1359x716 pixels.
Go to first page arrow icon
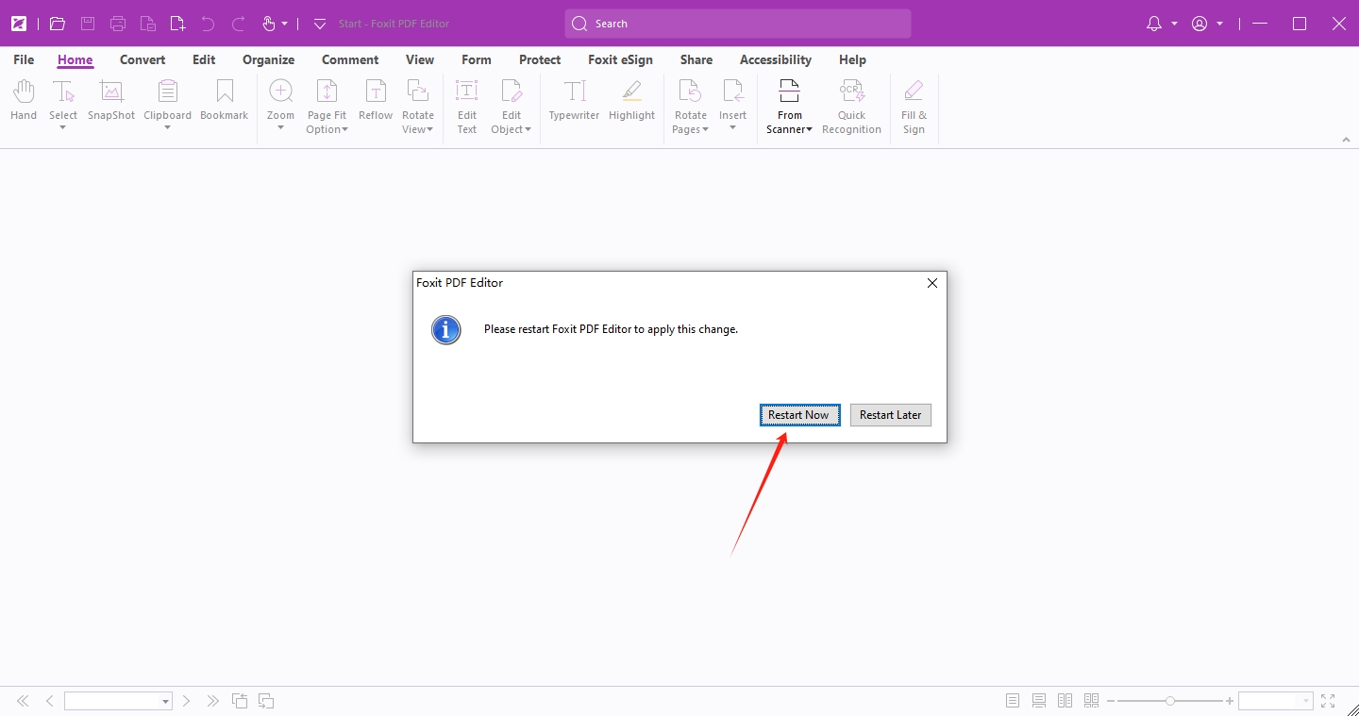click(23, 701)
